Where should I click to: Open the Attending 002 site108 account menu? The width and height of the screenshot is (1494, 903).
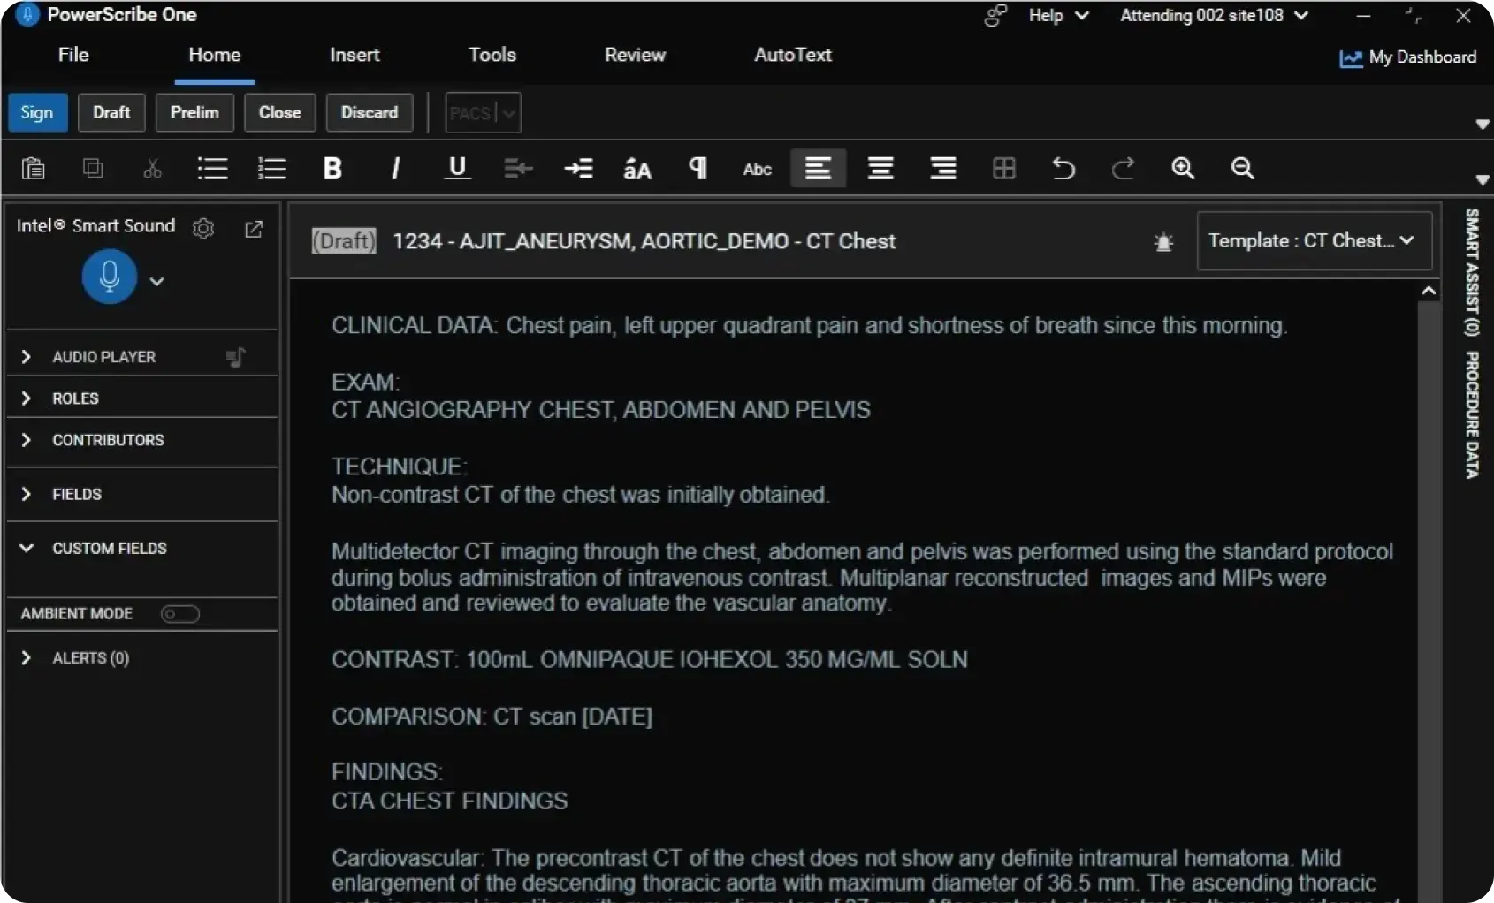click(x=1214, y=16)
